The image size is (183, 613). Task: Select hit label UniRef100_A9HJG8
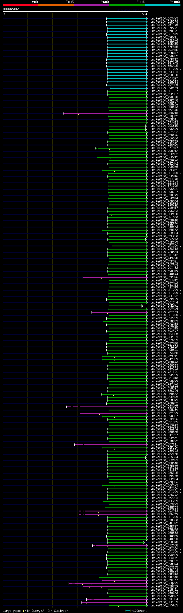click(x=164, y=97)
